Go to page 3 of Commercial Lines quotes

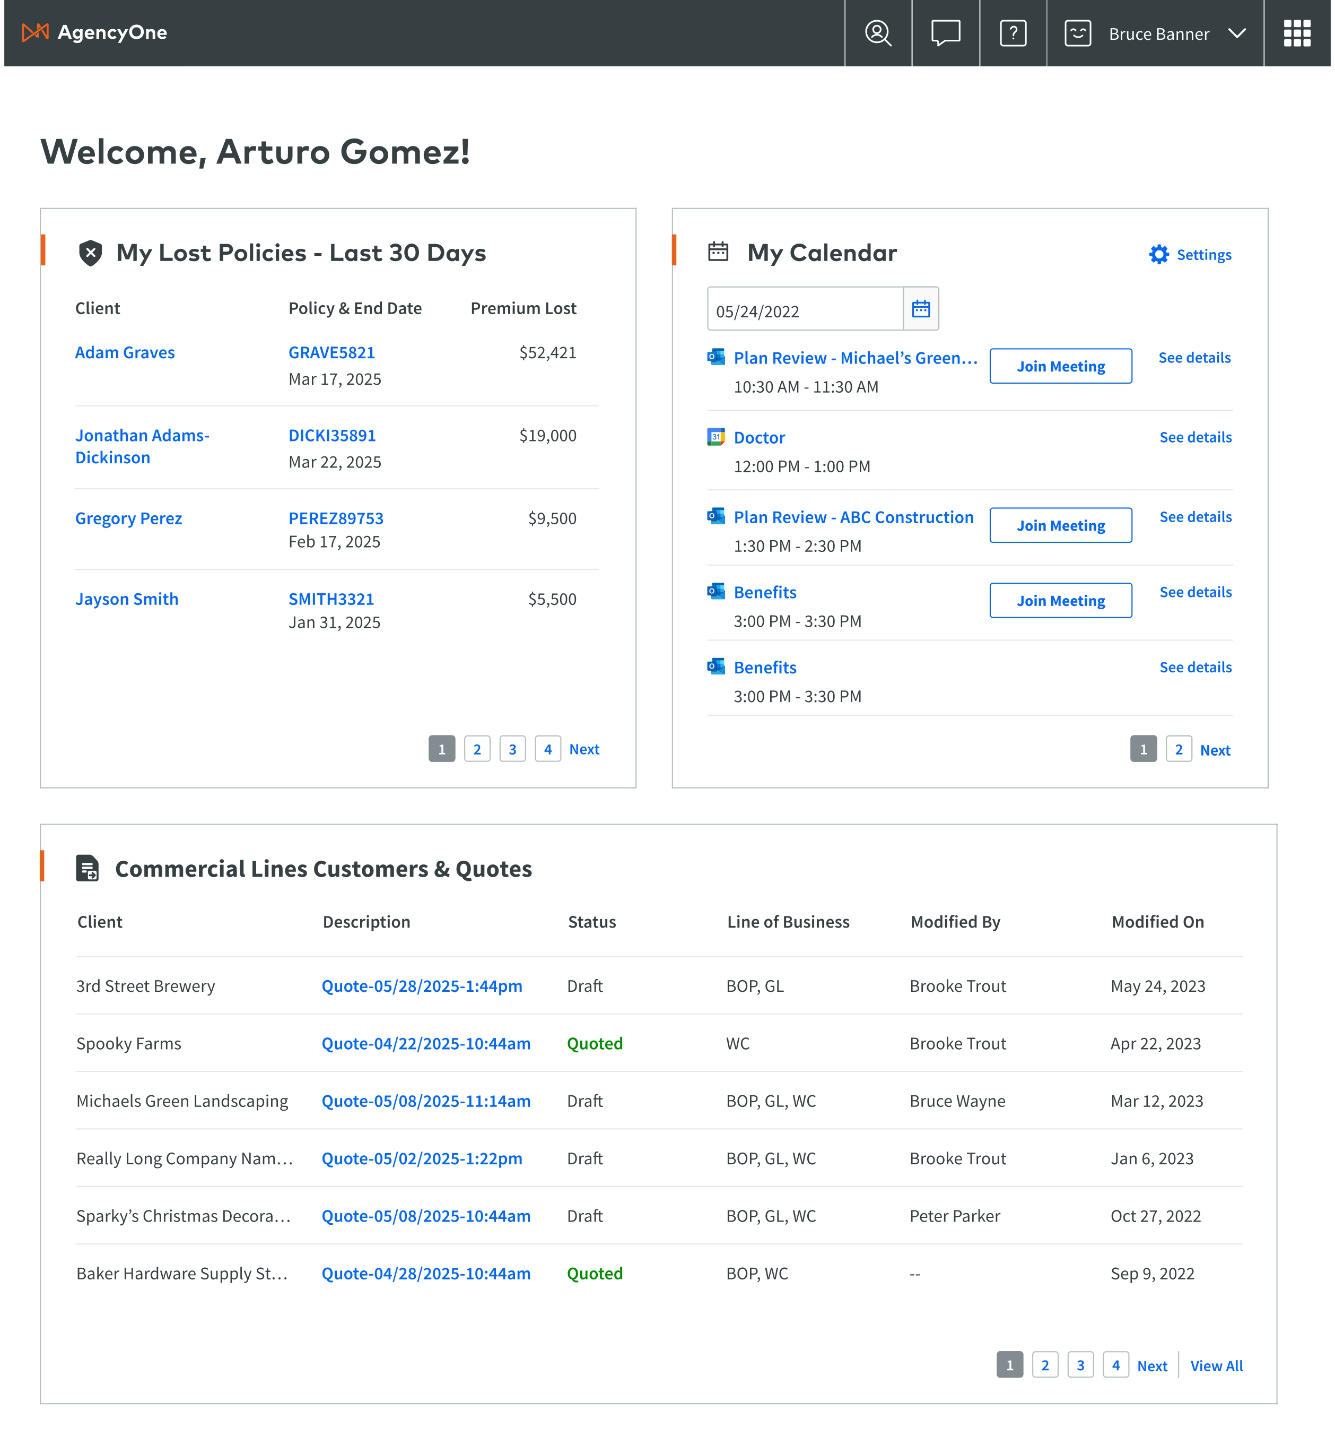coord(1080,1365)
